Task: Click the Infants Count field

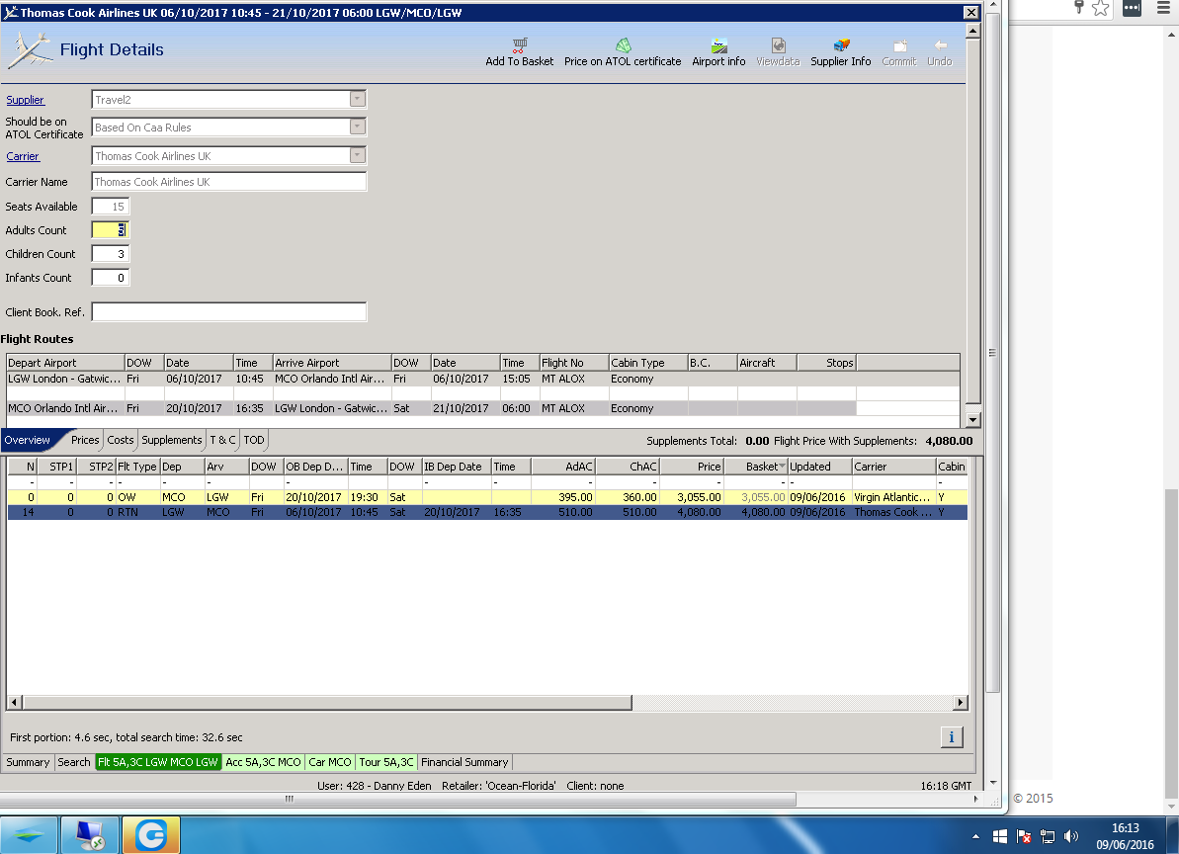Action: (x=110, y=278)
